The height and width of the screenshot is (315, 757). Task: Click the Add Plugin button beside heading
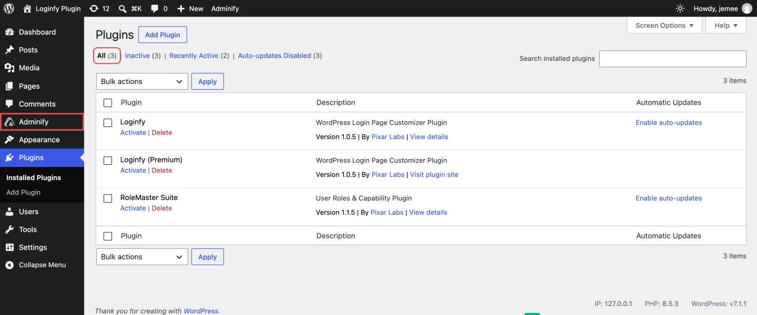[x=163, y=35]
